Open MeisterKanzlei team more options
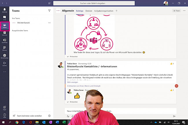Screen dimensions: 188x125 point(49,23)
